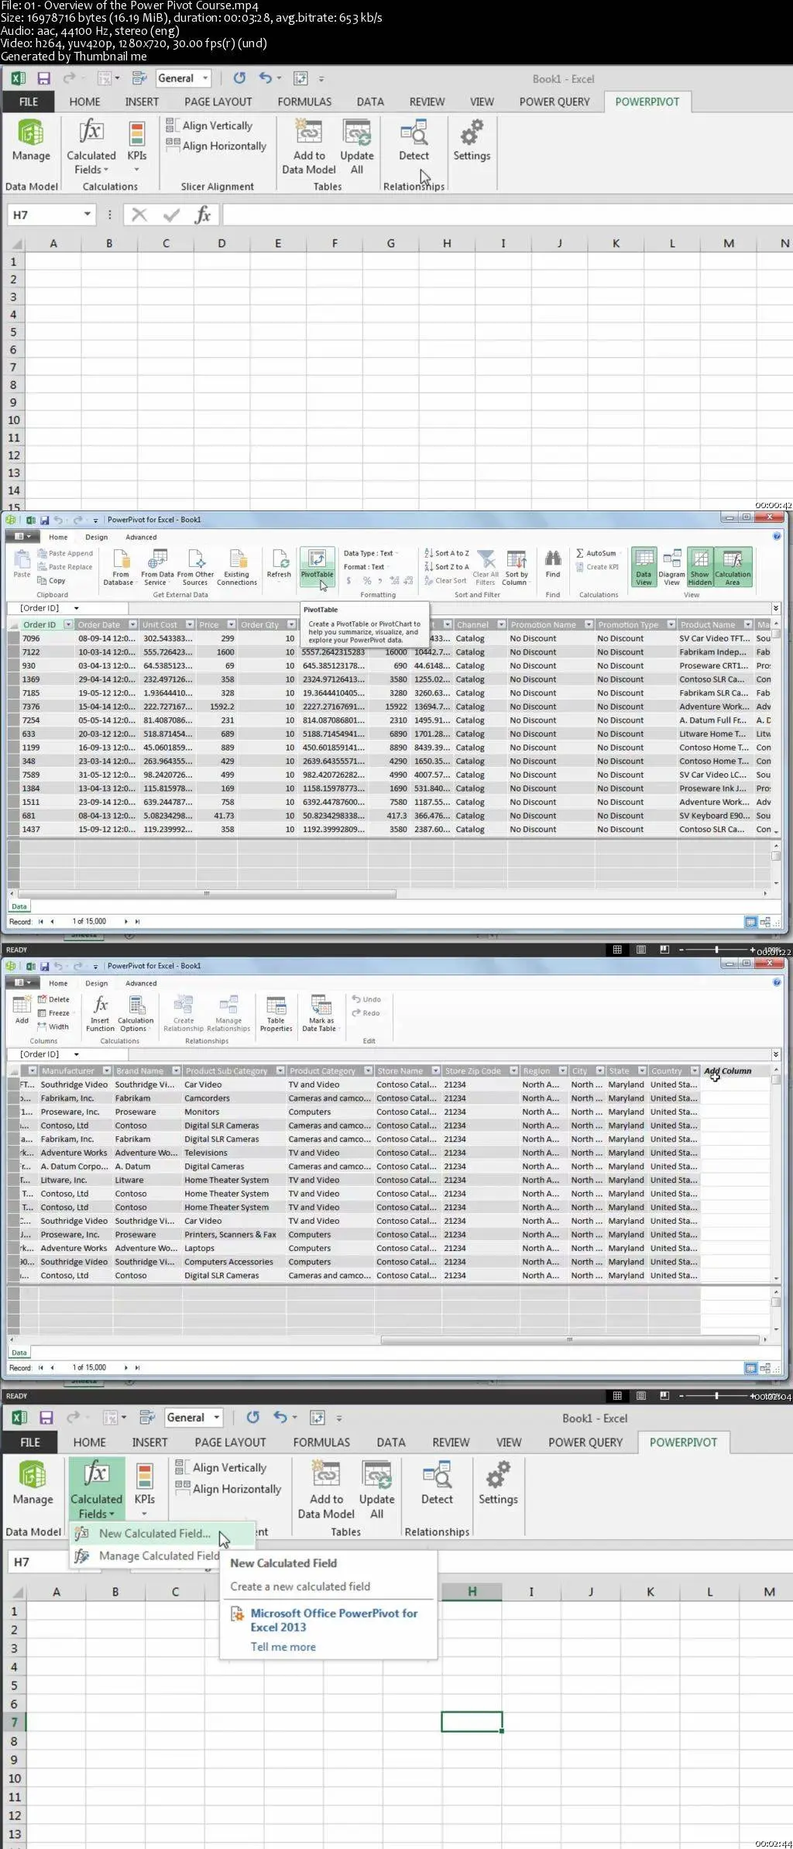This screenshot has width=793, height=1849.
Task: Open the POWER QUERY tab in top Excel frame
Action: point(554,101)
